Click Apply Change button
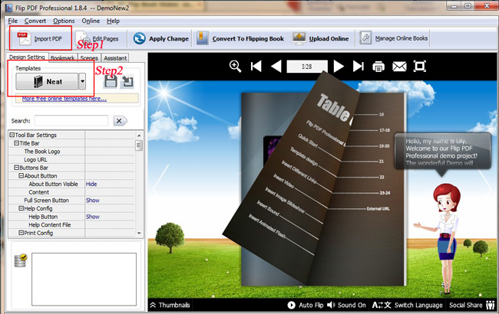The image size is (499, 314). [160, 39]
